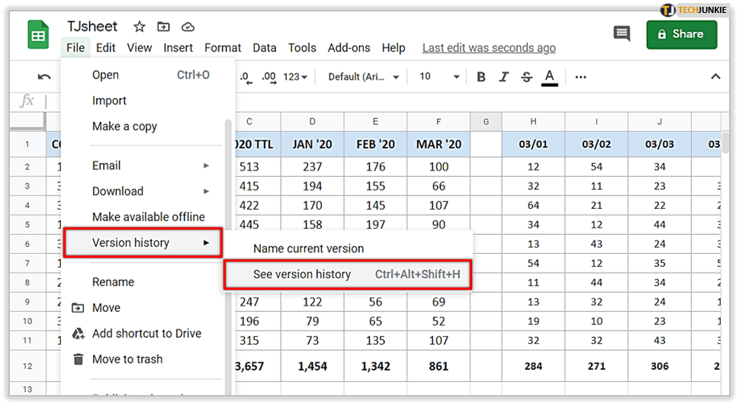
Task: Check the cloud save status icon
Action: pyautogui.click(x=187, y=27)
